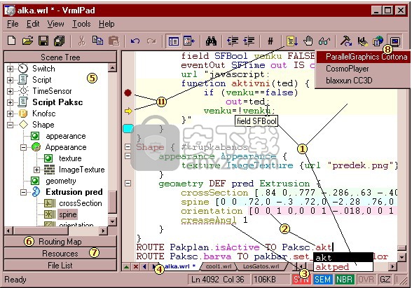Click the red X tab close button
The image size is (412, 288).
click(x=136, y=267)
